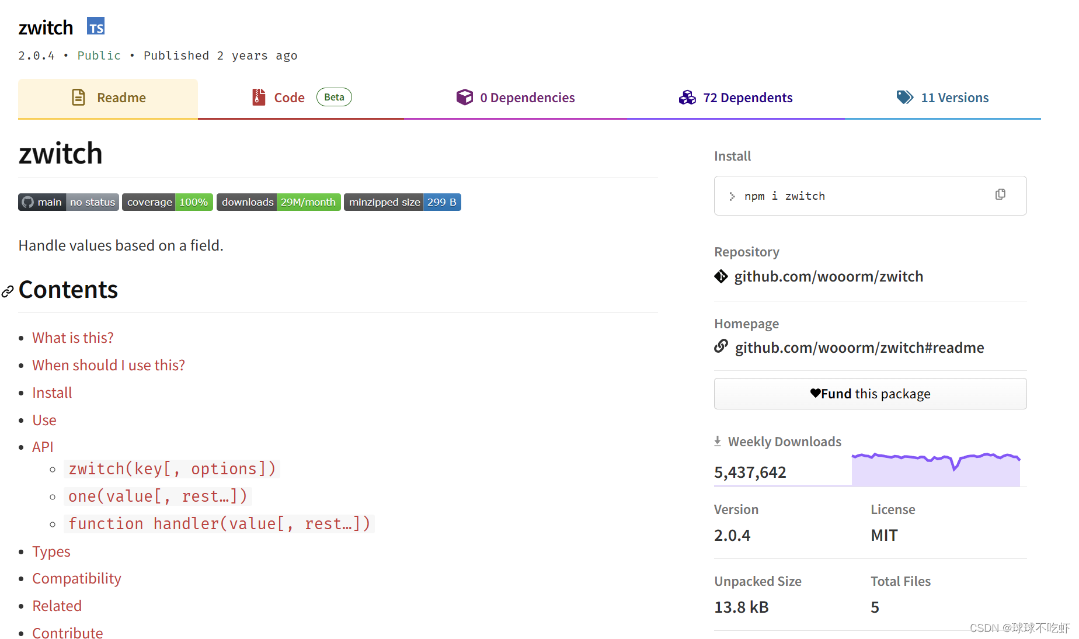Click the Total Files value 5
Screen dimensions: 1079x639
pos(875,607)
